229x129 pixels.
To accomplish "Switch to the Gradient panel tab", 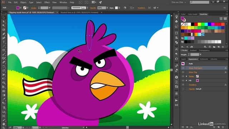I will coord(193,50).
